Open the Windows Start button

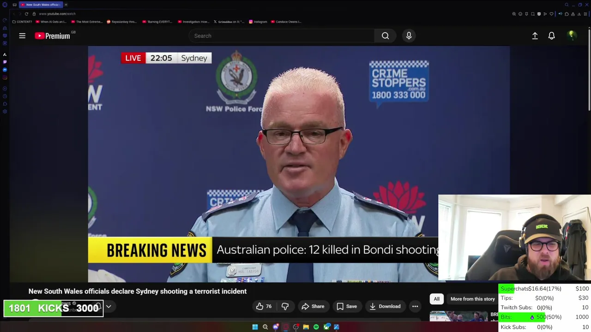pos(255,327)
